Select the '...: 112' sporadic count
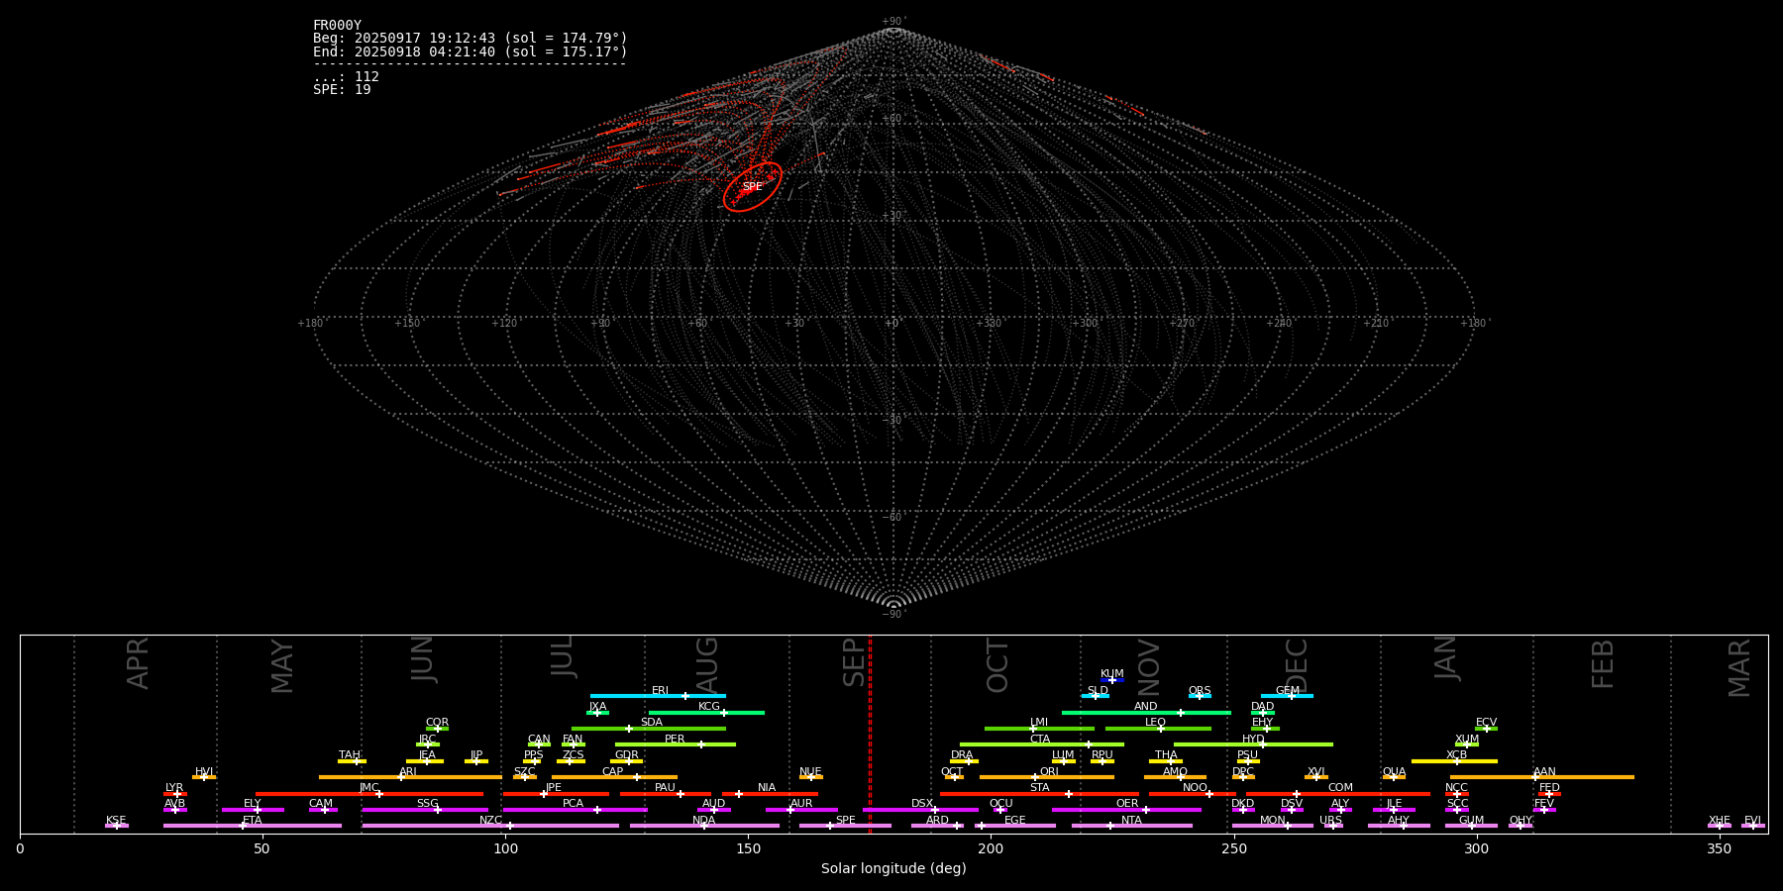 pyautogui.click(x=346, y=77)
